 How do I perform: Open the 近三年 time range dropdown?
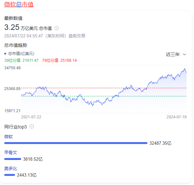click(x=176, y=54)
